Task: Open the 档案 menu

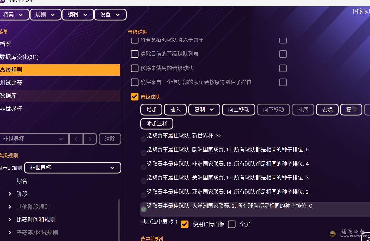Action: click(x=13, y=15)
